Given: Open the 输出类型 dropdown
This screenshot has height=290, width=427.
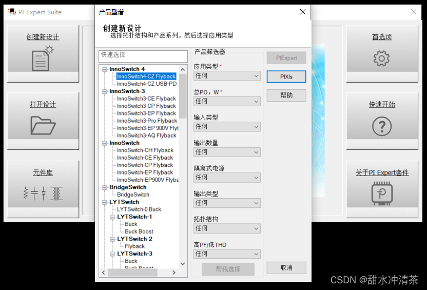Looking at the screenshot, I should (227, 203).
